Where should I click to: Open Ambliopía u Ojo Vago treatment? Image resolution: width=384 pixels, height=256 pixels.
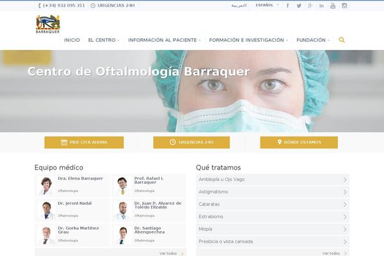(273, 180)
